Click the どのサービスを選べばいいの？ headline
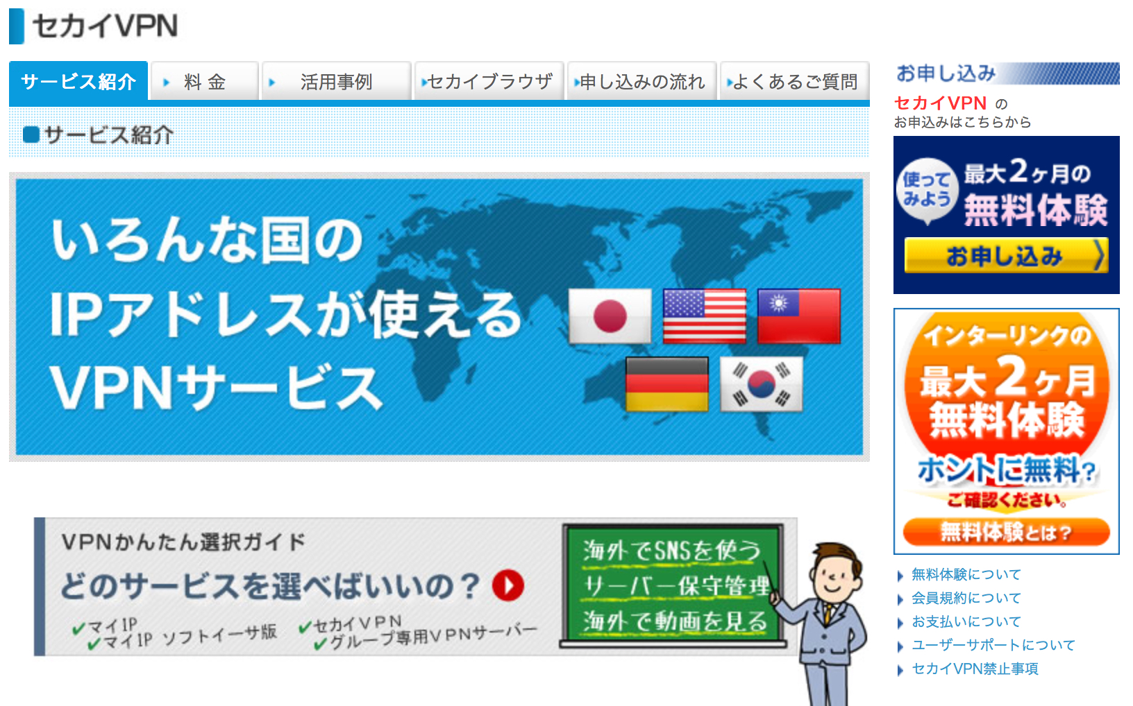The width and height of the screenshot is (1133, 706). point(269,586)
